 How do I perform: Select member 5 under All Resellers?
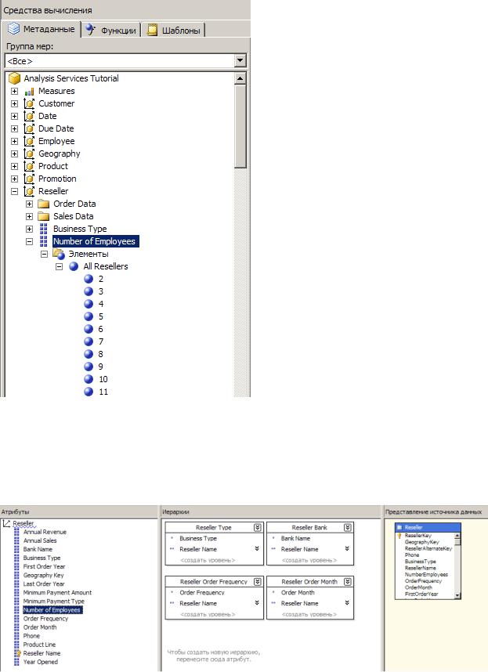coord(101,316)
